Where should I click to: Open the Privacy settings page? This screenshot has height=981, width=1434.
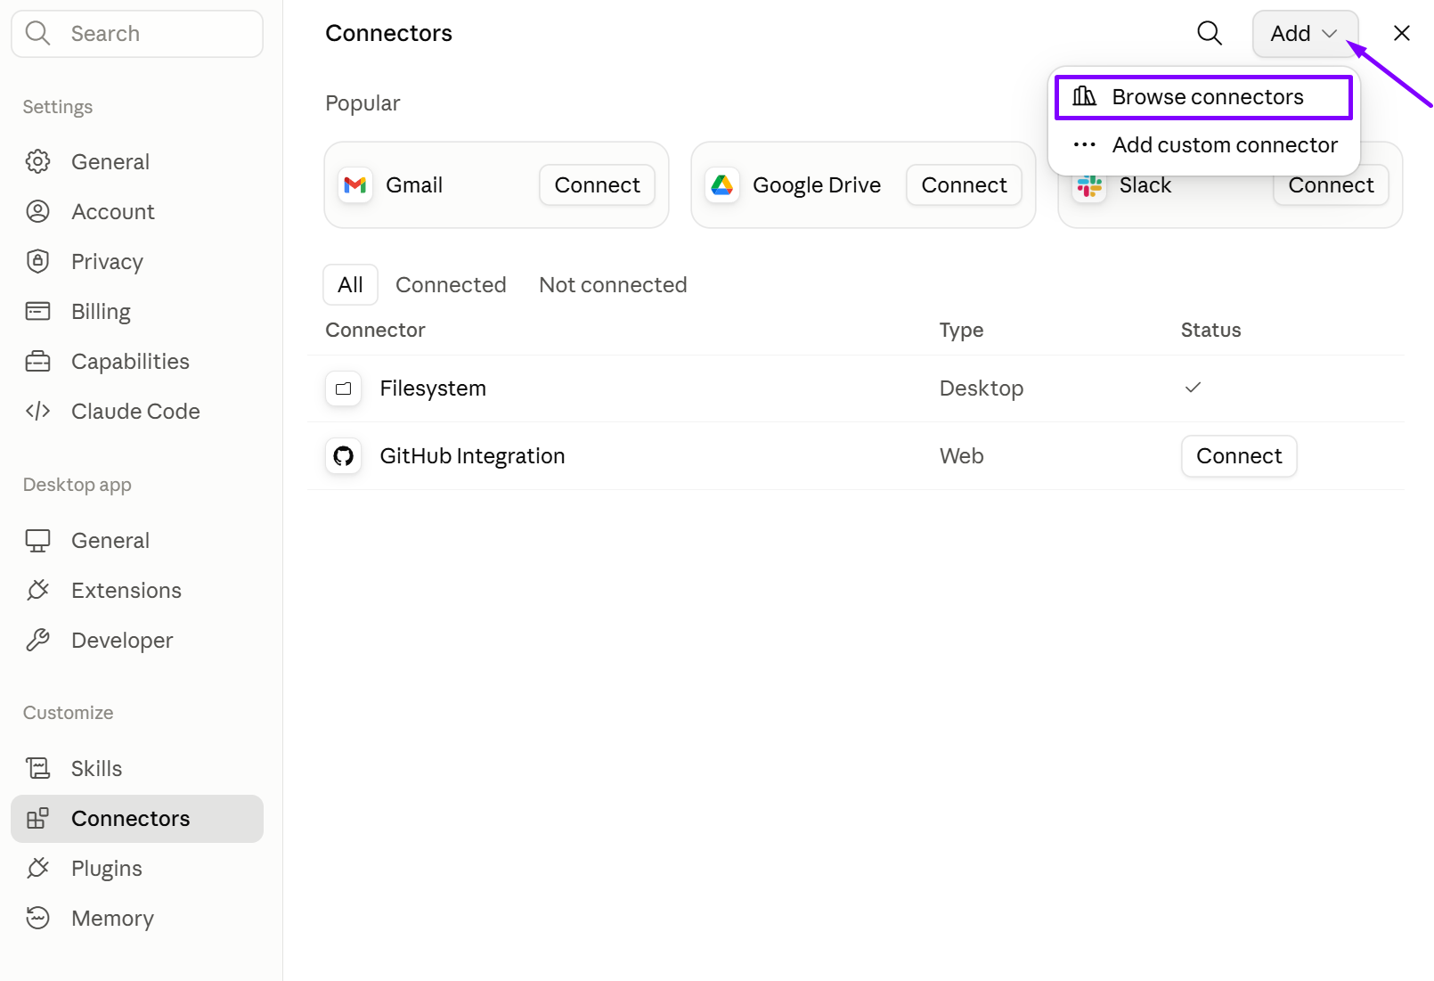pyautogui.click(x=137, y=262)
